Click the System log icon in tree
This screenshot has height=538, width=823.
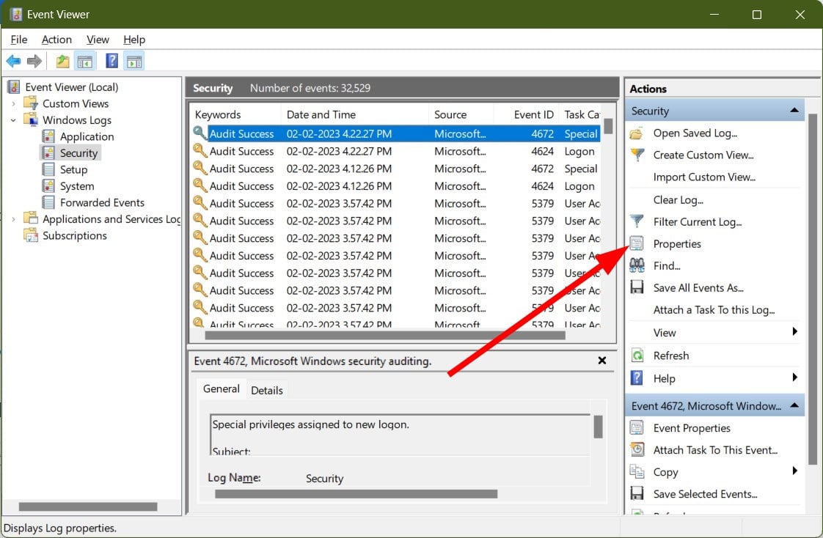48,185
